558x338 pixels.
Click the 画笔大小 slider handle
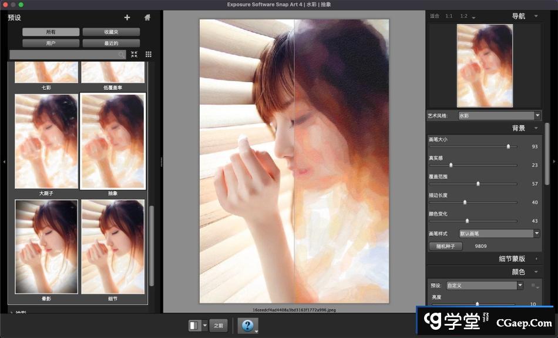pos(508,146)
